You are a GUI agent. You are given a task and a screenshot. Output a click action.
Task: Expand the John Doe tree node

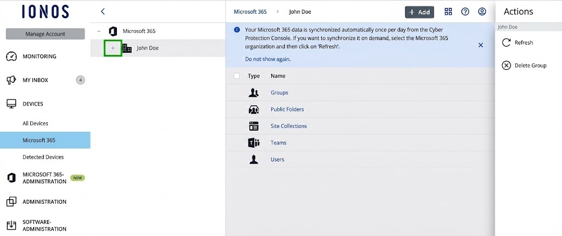pyautogui.click(x=113, y=48)
